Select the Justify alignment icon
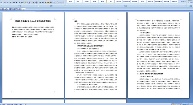The image size is (193, 105). point(48,3)
